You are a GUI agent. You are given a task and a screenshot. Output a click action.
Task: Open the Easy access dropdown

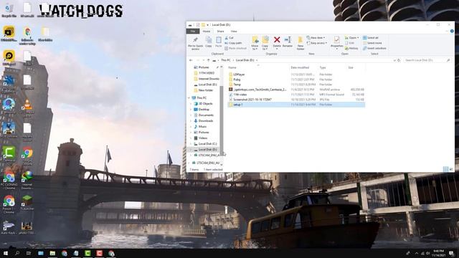pyautogui.click(x=317, y=43)
